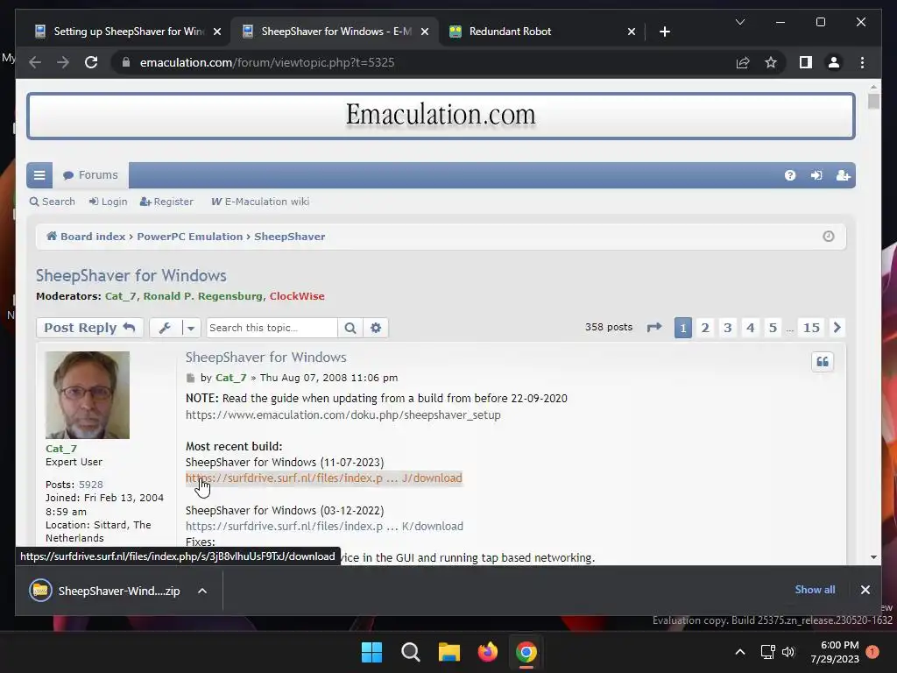Close the downloads bar

[865, 590]
